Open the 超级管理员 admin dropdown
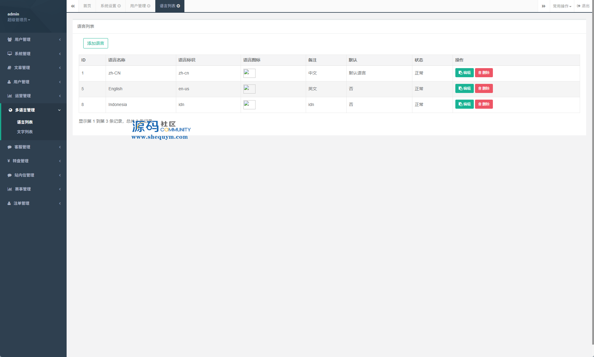 coord(19,20)
